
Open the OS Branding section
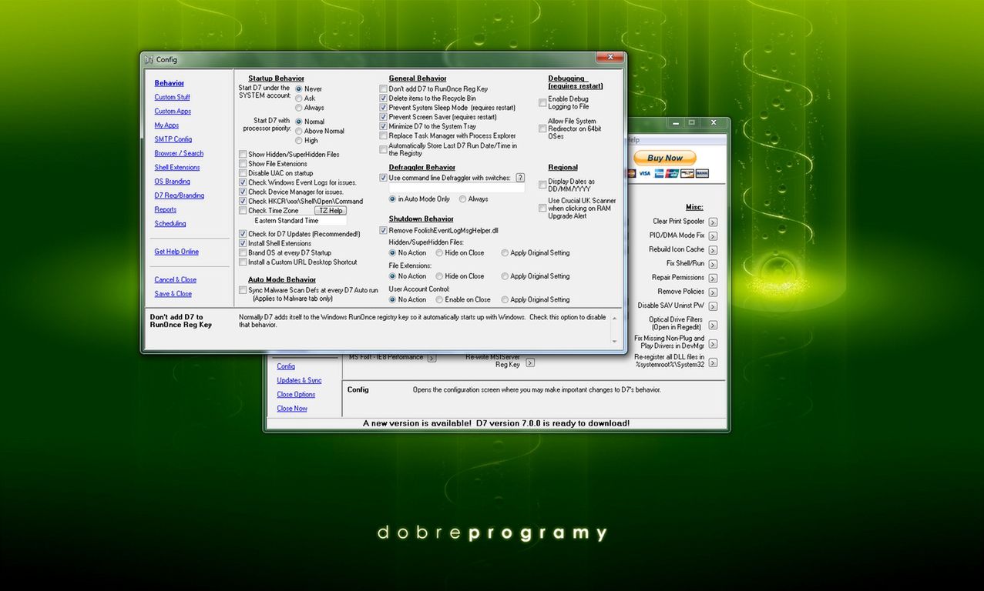[172, 182]
